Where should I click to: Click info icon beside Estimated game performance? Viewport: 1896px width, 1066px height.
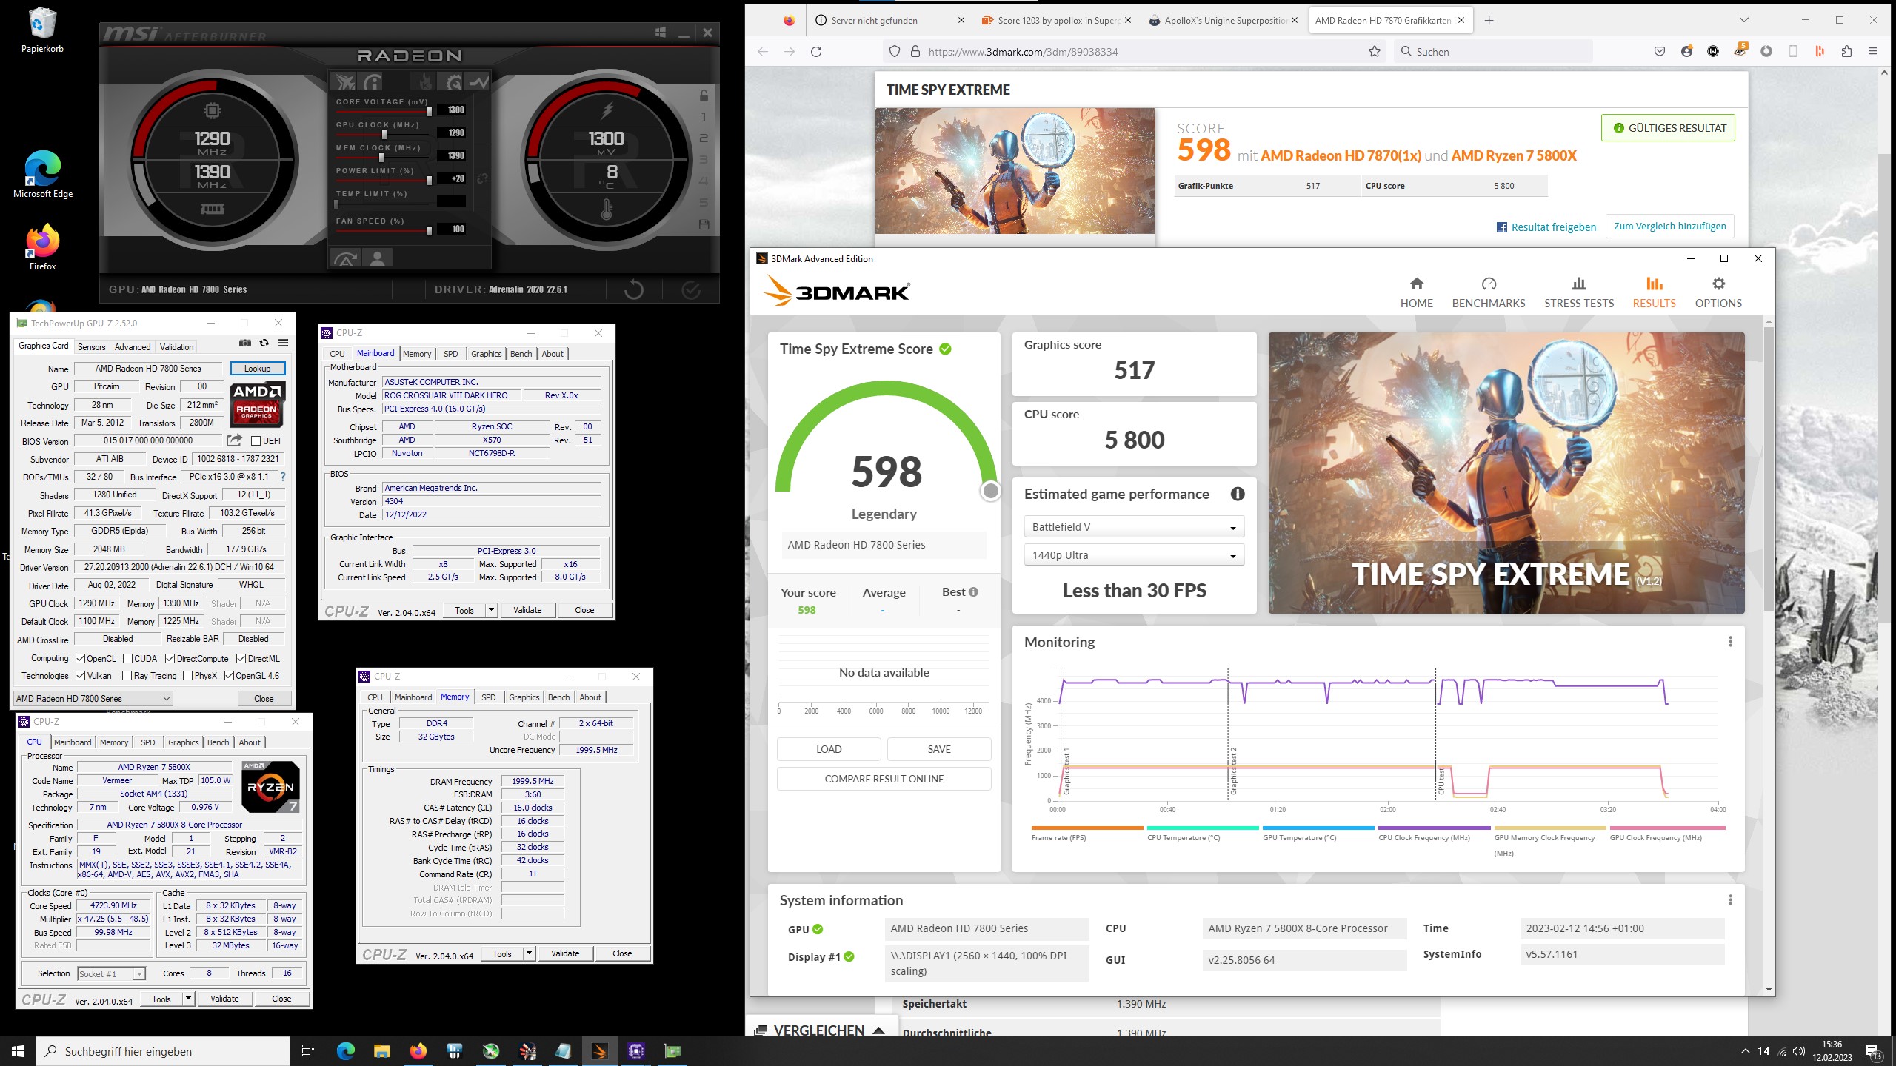(1237, 494)
